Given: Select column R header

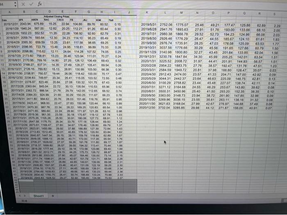Looking at the screenshot, I should click(260, 14).
